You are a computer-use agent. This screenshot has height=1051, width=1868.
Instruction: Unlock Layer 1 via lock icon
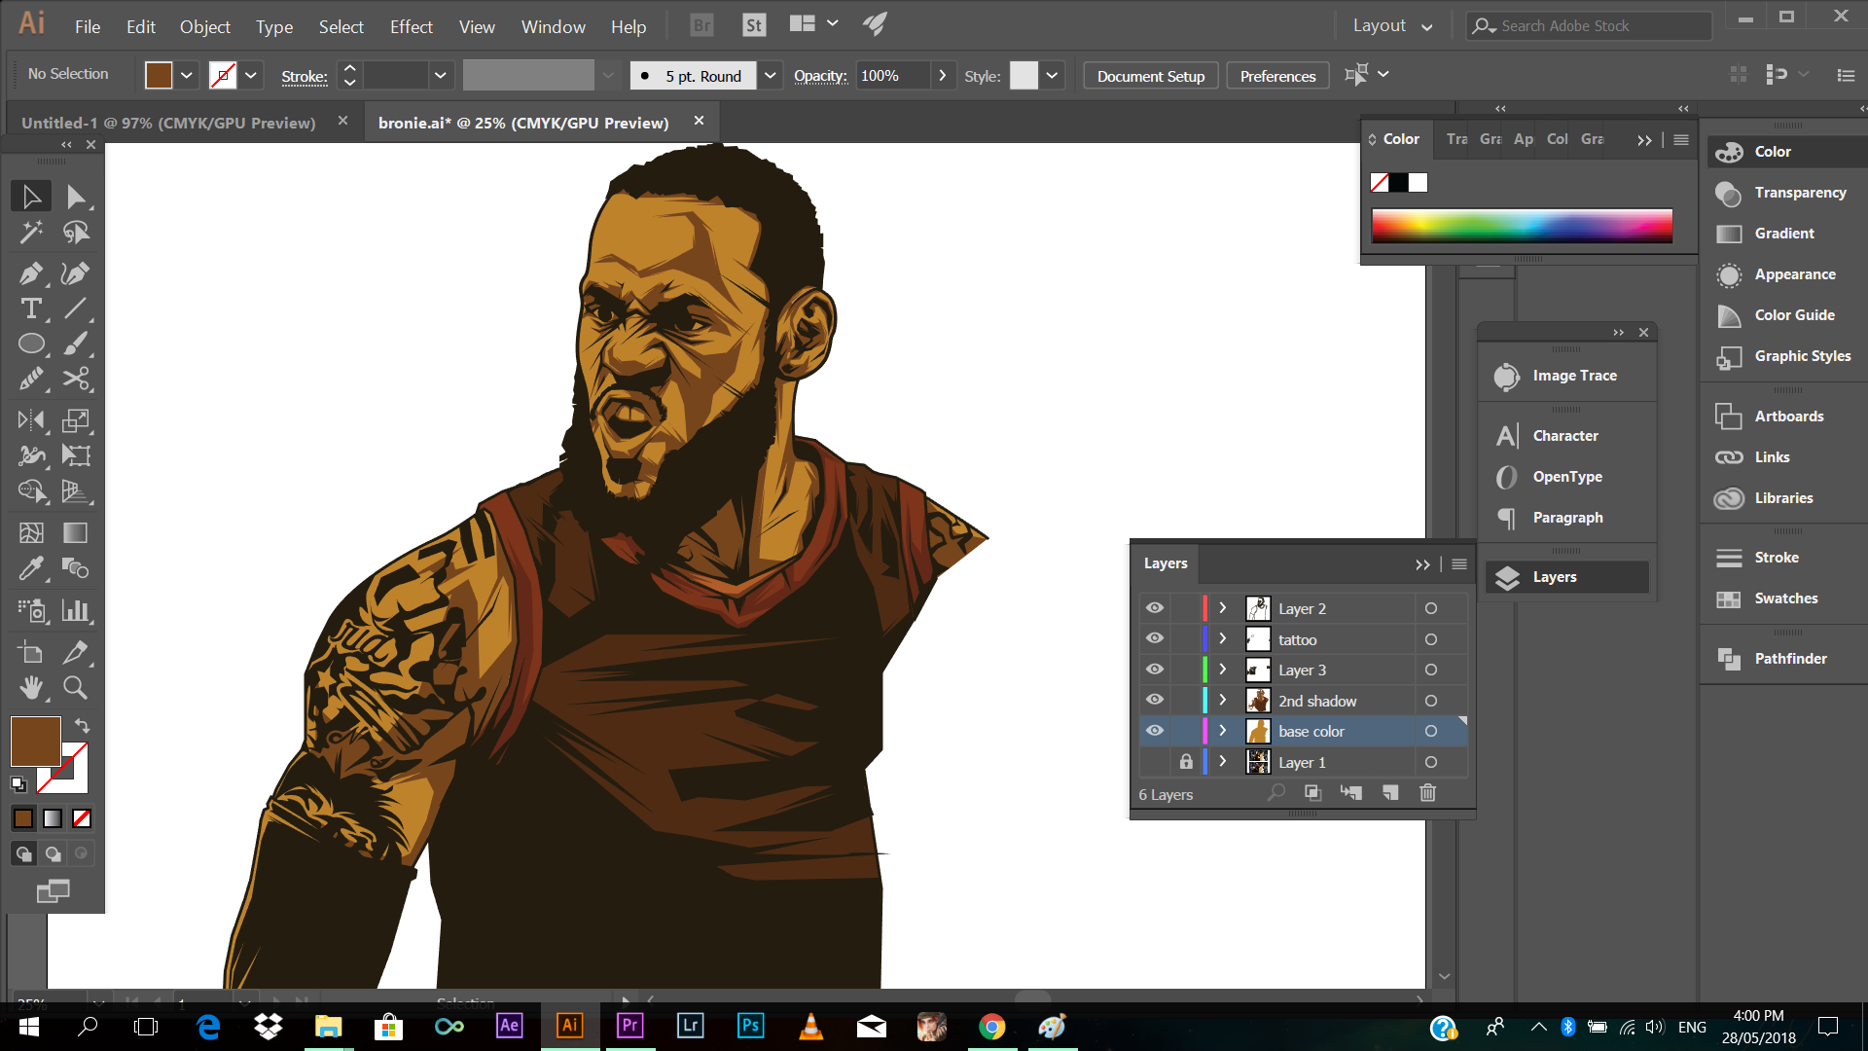[1186, 762]
